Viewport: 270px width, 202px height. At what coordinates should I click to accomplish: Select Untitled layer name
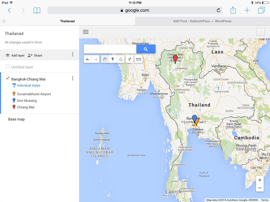(22, 67)
